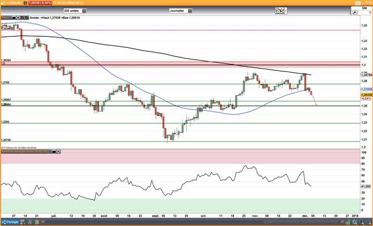Click the 1,20795 support level label
Screen dimensions: 373x226
coord(6,140)
